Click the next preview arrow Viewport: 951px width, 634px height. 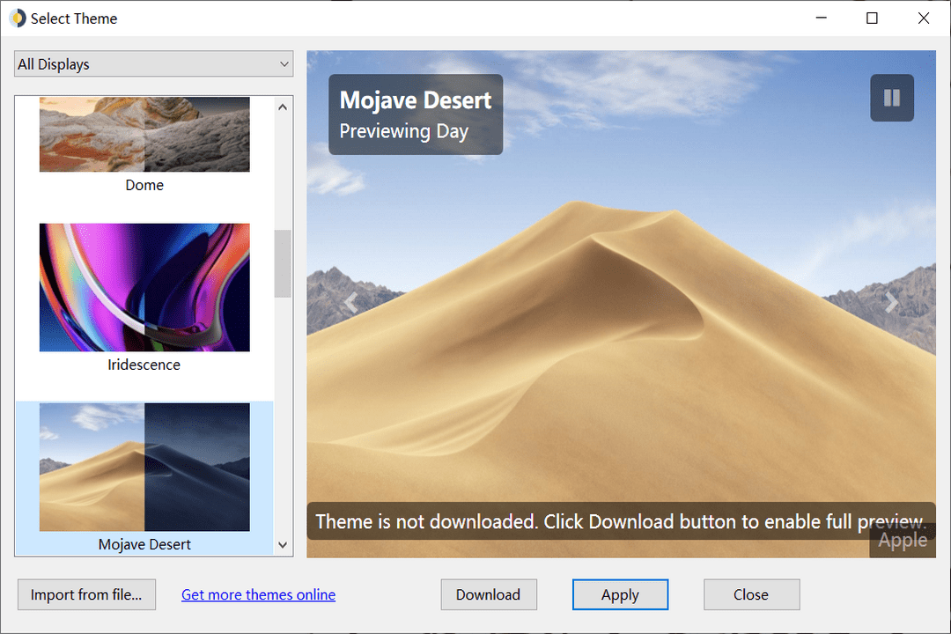tap(892, 303)
